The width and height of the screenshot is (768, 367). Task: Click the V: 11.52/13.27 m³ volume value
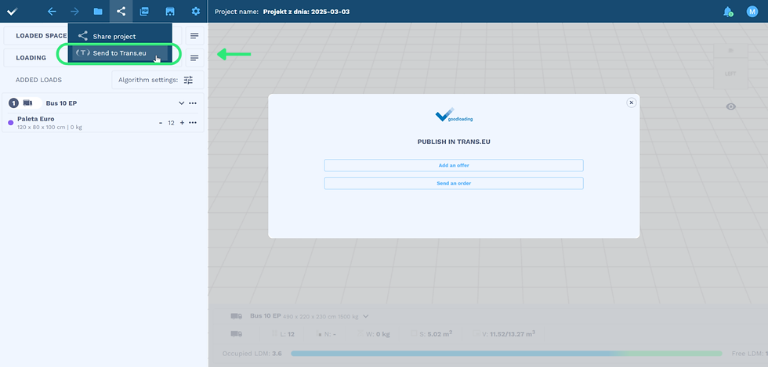[509, 333]
